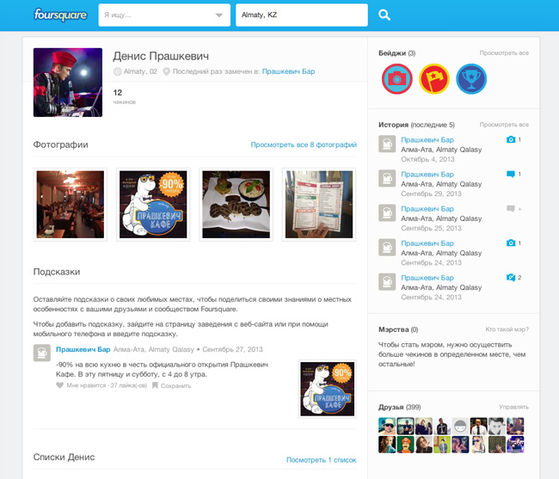Open Денис Прашкевич profile picture

click(x=68, y=83)
